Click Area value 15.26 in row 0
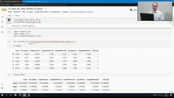Image resolution: width=174 pixels, height=98 pixels. click(17, 54)
